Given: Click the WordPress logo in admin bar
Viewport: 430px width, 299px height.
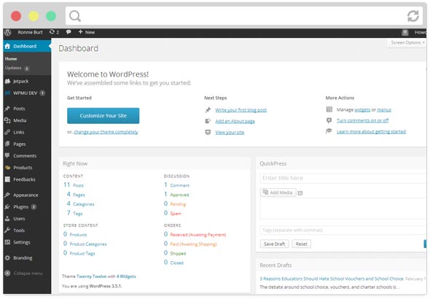Looking at the screenshot, I should point(8,32).
